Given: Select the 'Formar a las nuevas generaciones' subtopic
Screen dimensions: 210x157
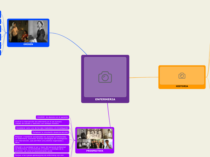Looking at the screenshot, I should [42, 155].
